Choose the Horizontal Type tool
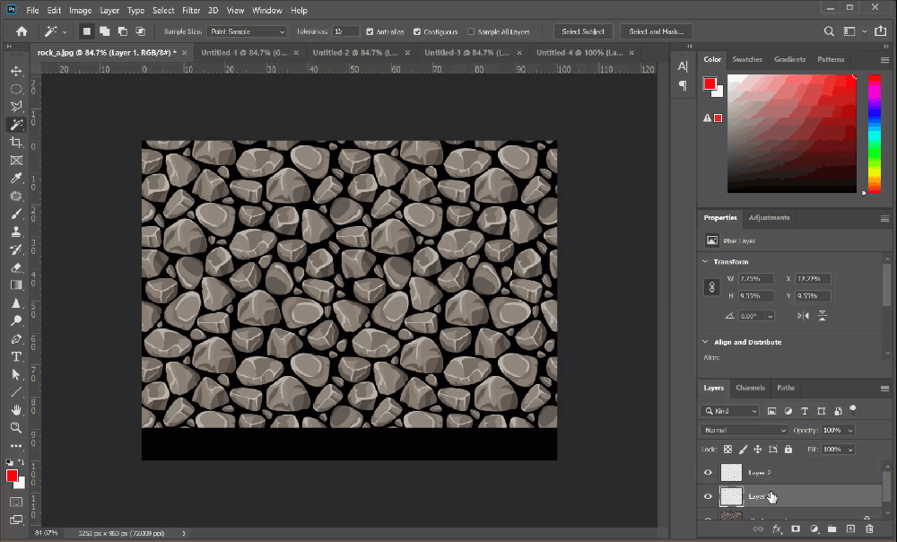This screenshot has height=542, width=897. tap(16, 356)
